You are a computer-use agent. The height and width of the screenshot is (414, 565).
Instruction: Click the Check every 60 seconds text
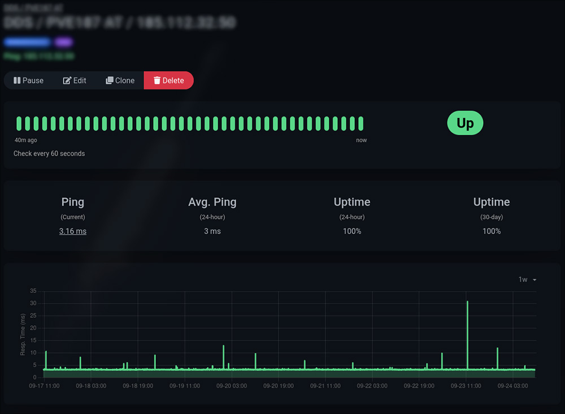click(x=49, y=153)
